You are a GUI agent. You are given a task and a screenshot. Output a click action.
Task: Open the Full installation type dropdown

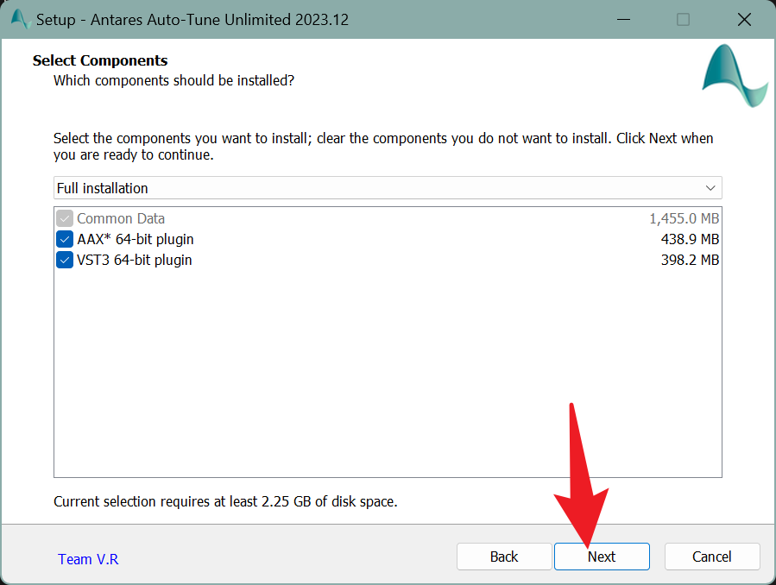[x=388, y=188]
